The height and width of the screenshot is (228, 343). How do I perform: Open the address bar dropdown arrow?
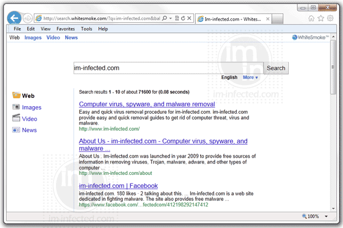170,18
